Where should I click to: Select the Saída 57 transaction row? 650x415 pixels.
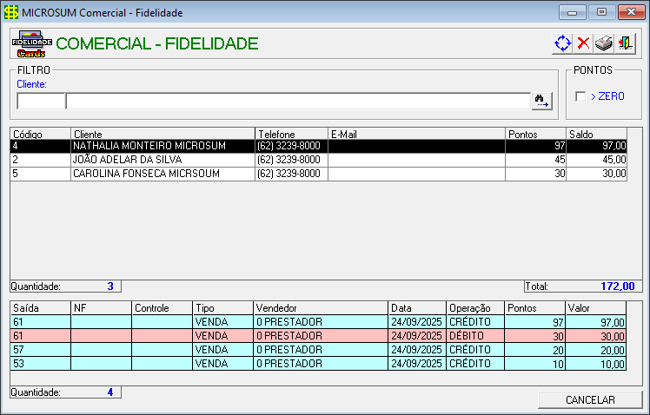tap(318, 350)
